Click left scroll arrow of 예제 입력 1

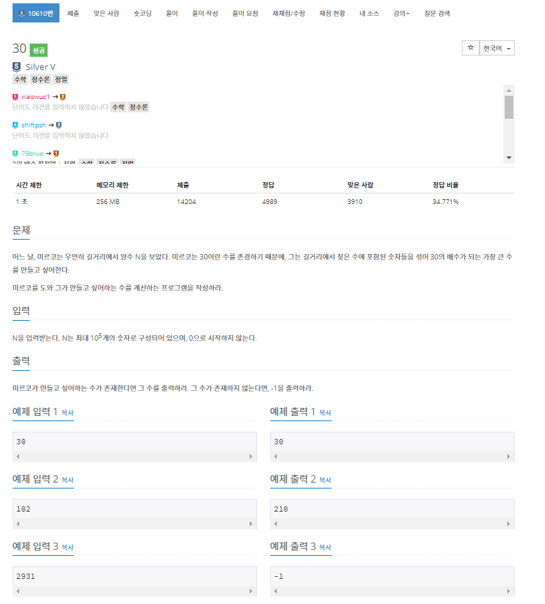(x=18, y=457)
